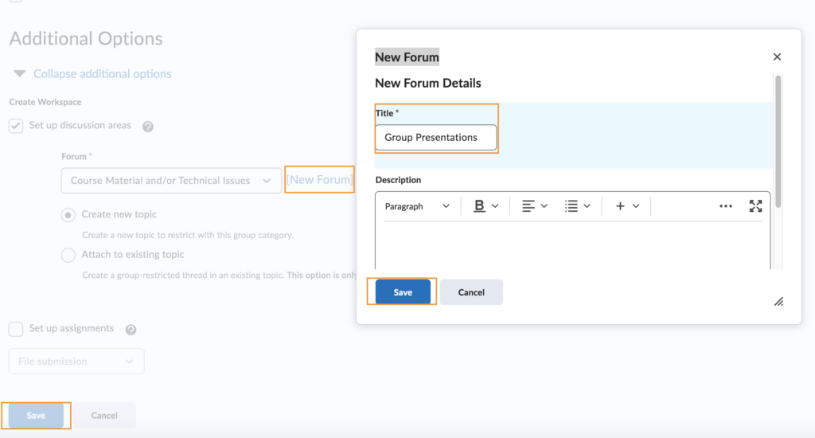815x438 pixels.
Task: Enable the Set up assignments checkbox
Action: tap(16, 329)
